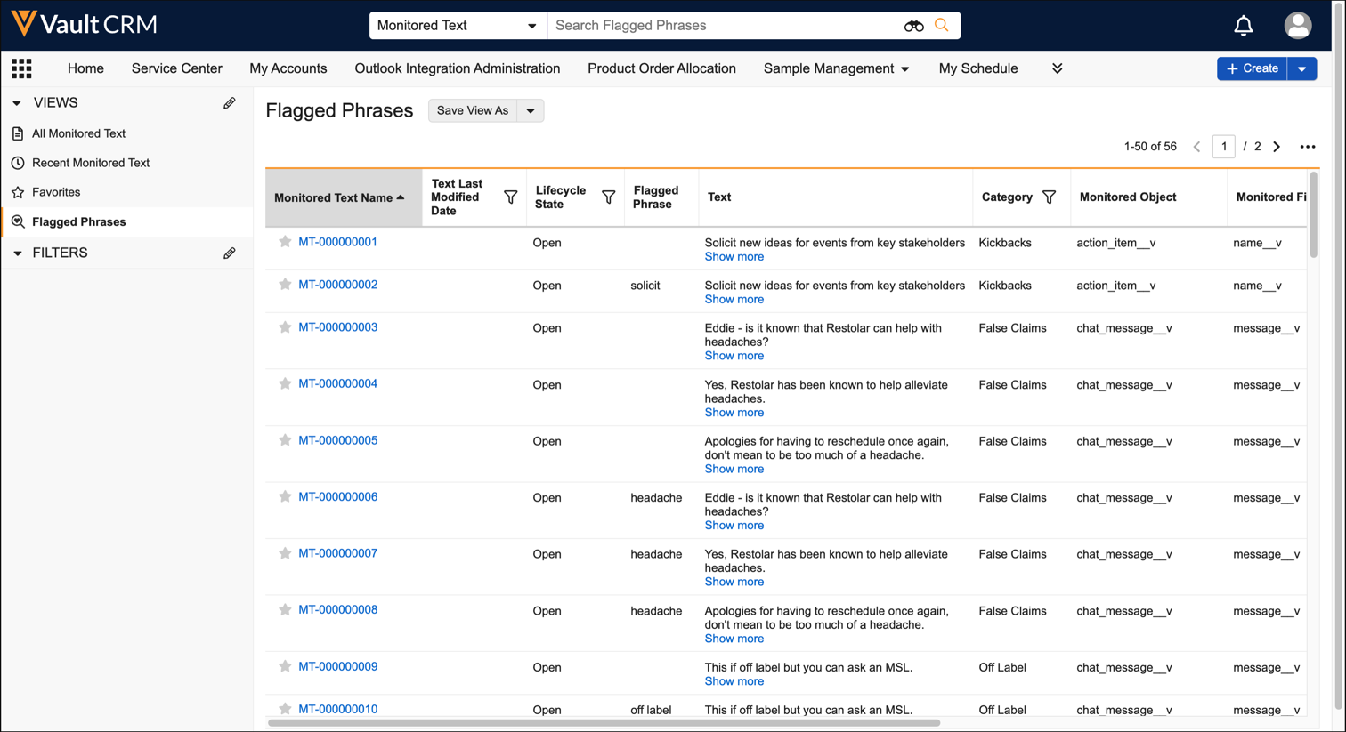1346x732 pixels.
Task: Favorite record MT-000000001 with star
Action: [x=285, y=242]
